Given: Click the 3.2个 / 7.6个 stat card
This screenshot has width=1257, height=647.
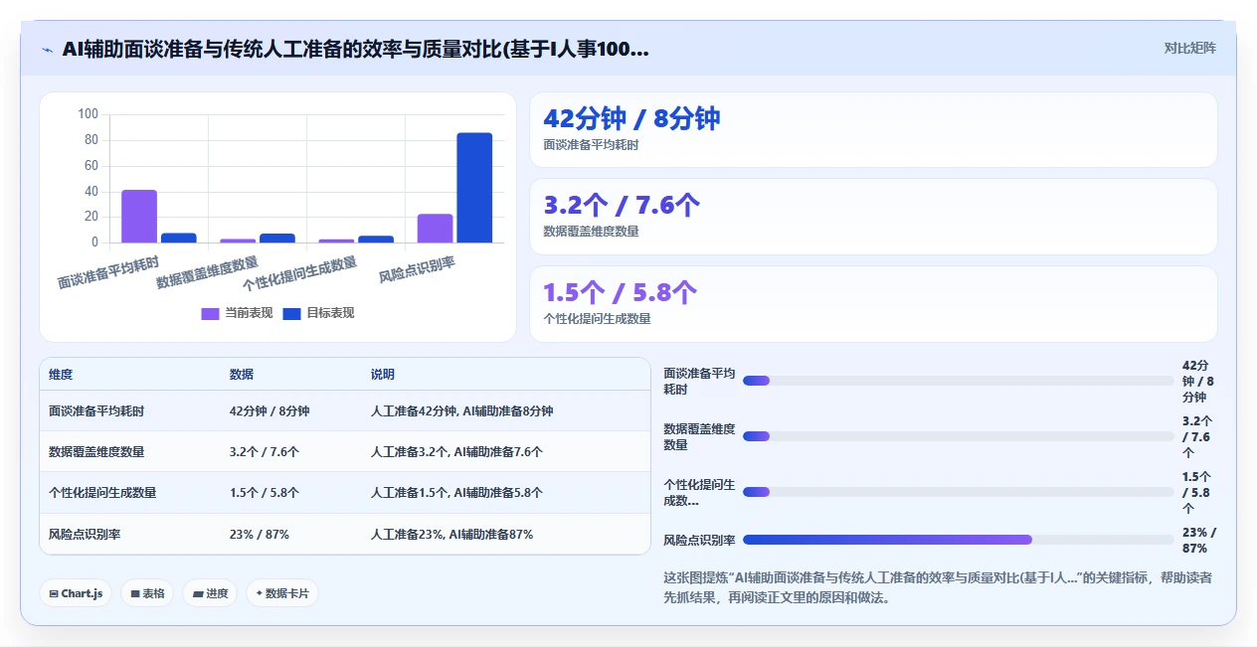Looking at the screenshot, I should (x=873, y=217).
